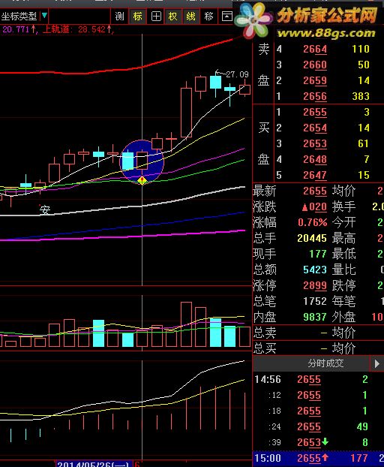Click the yellow-red signal marker below circled candle
This screenshot has height=467, width=384.
tap(142, 180)
